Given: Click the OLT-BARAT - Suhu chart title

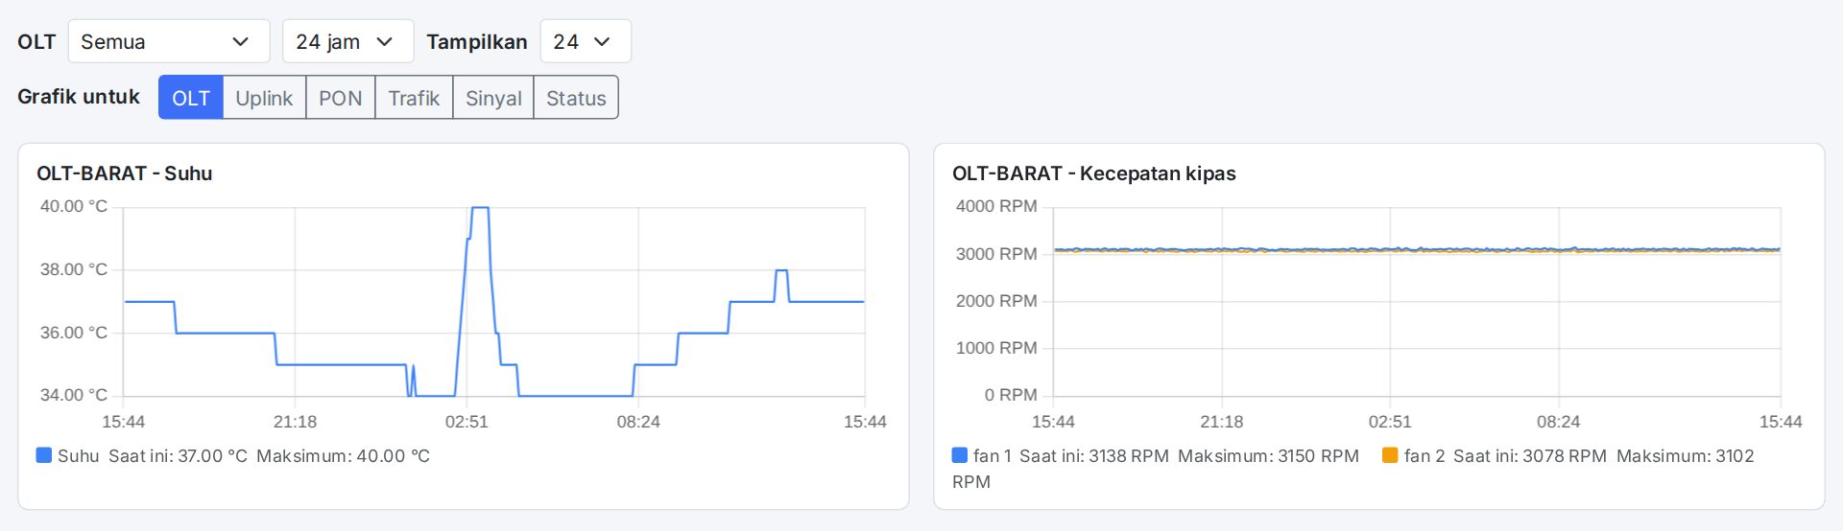Looking at the screenshot, I should 125,173.
